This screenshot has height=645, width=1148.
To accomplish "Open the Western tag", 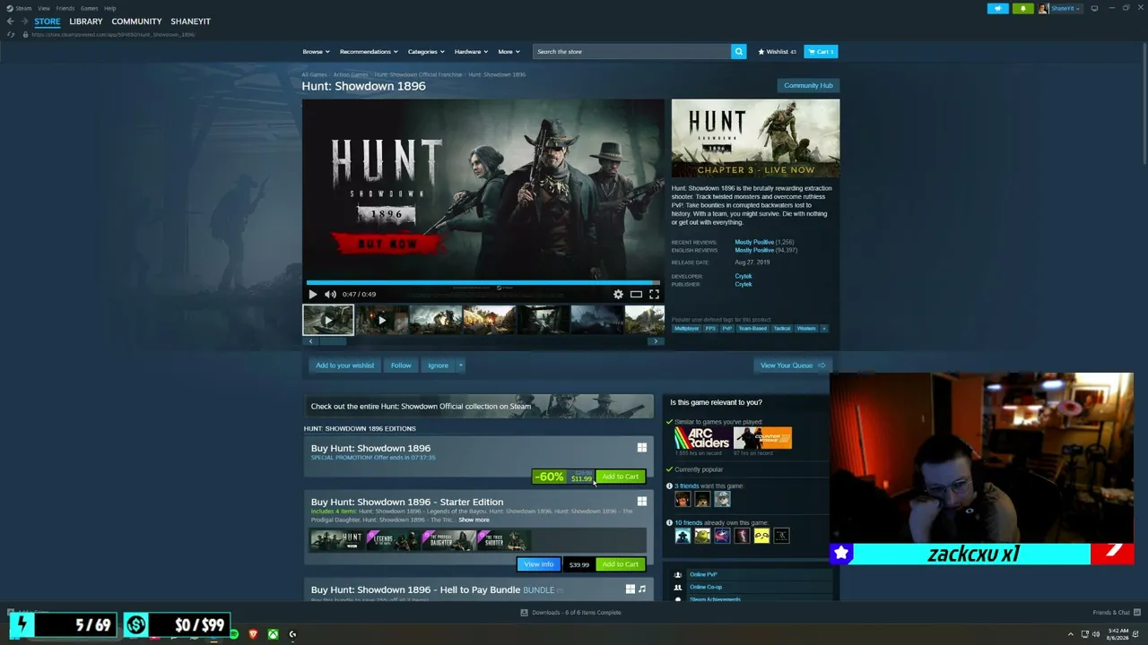I will (806, 329).
